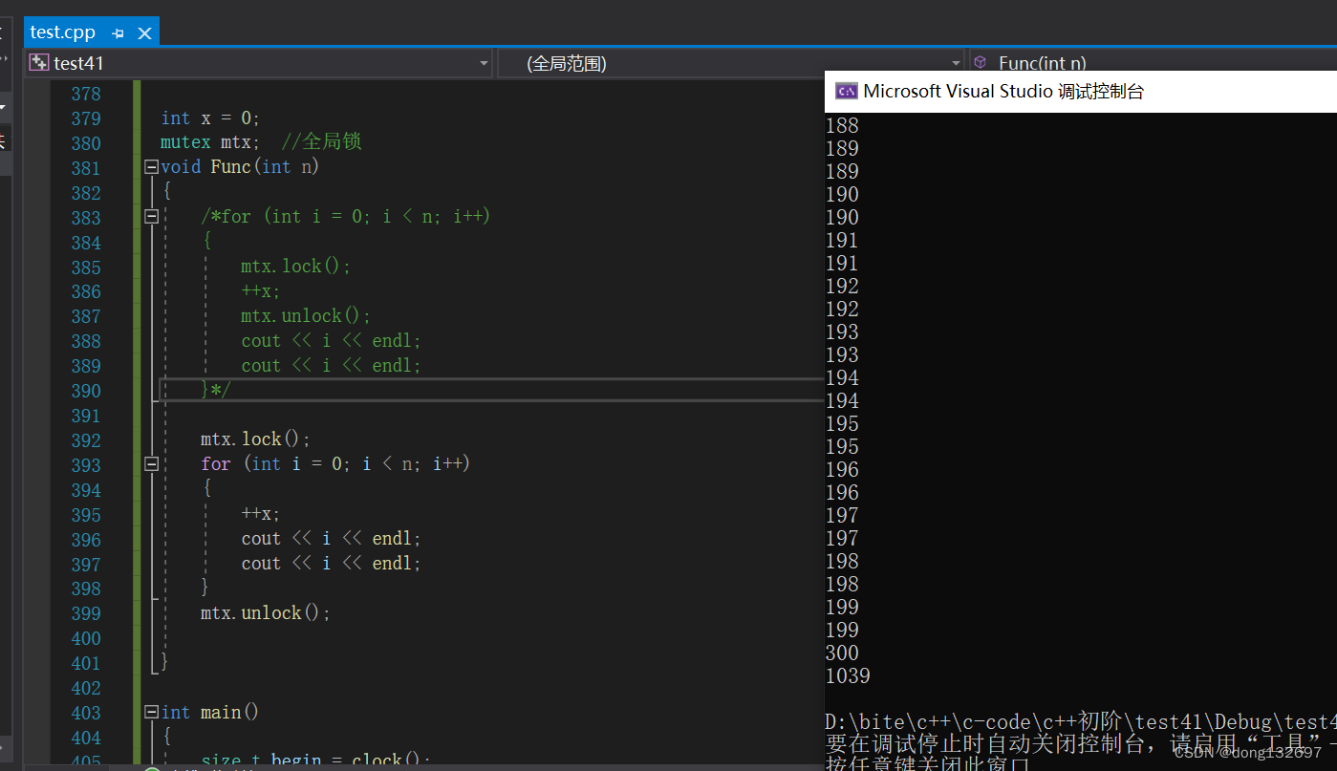Click line number 390 in the margin
The image size is (1337, 771).
[86, 391]
